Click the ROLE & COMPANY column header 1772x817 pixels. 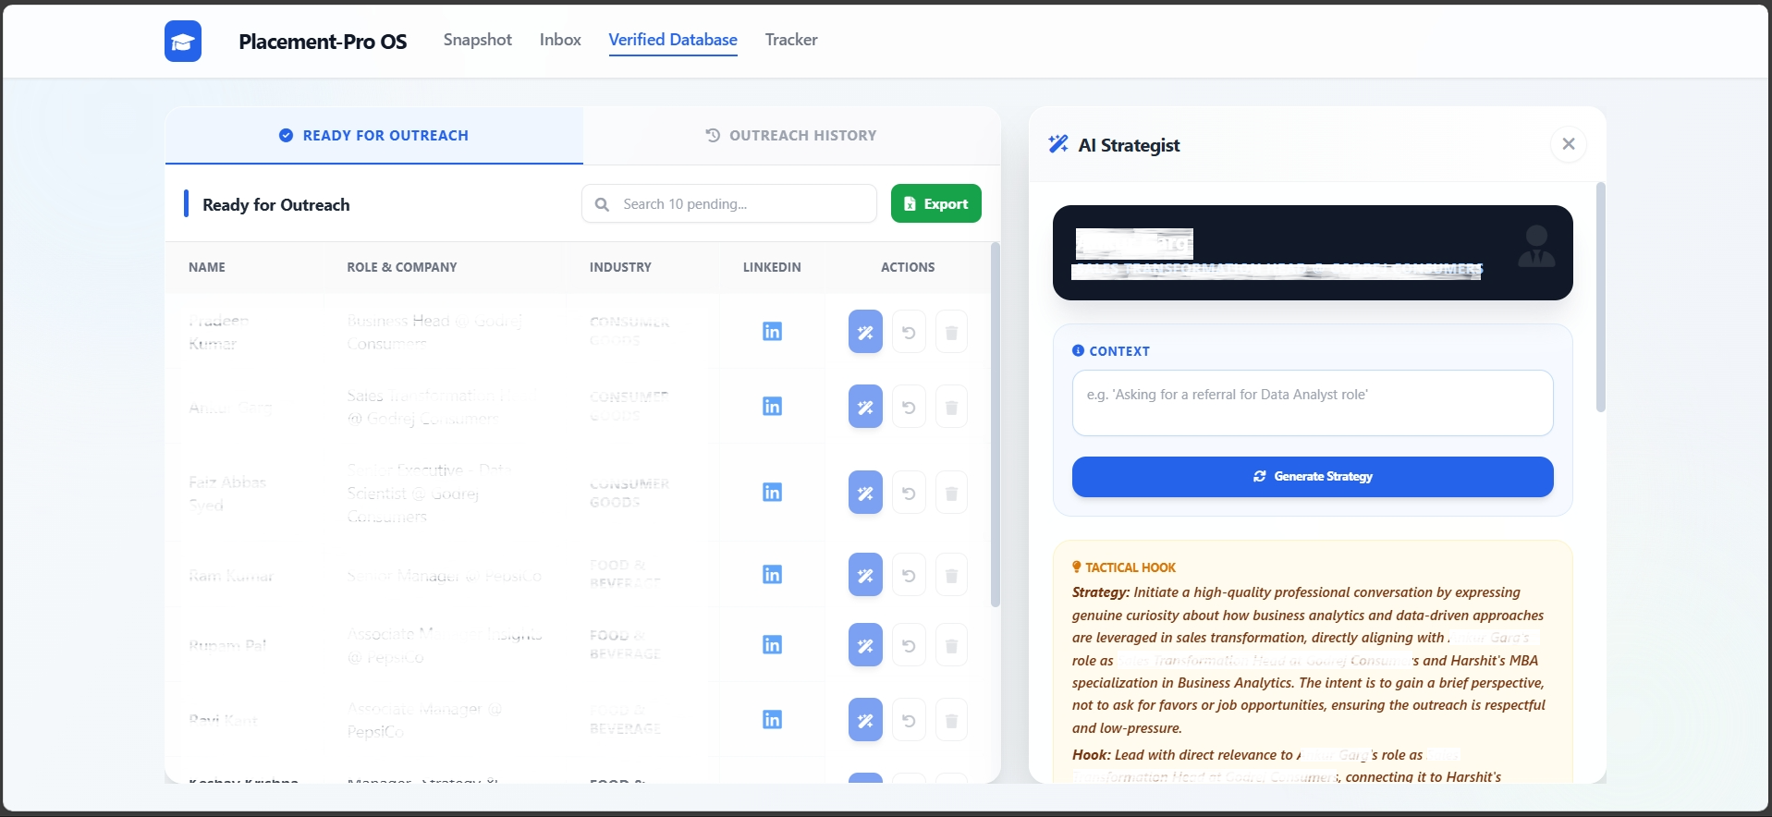click(x=402, y=267)
